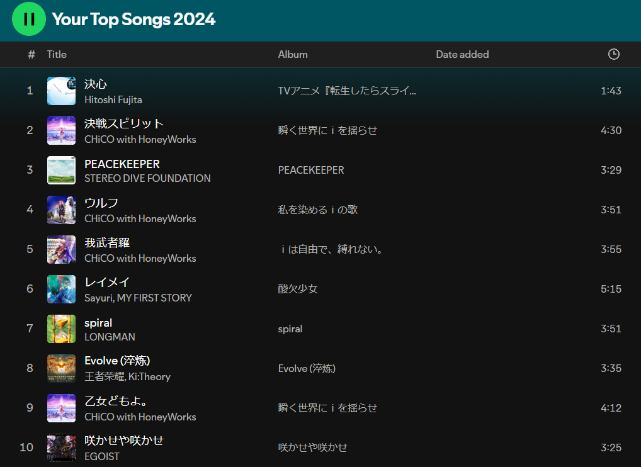This screenshot has width=641, height=467.
Task: Click duration 5:15
Action: tap(611, 289)
